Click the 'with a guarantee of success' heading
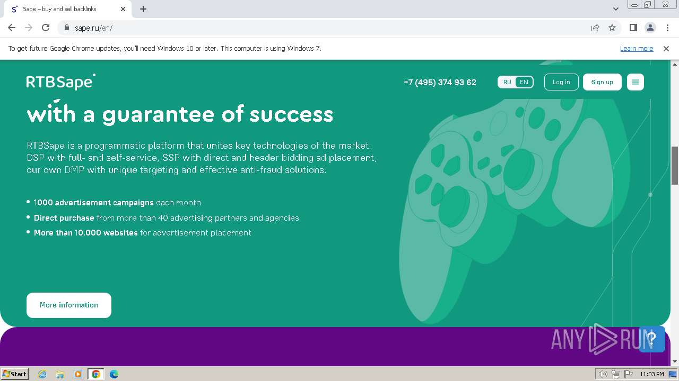 pos(180,114)
